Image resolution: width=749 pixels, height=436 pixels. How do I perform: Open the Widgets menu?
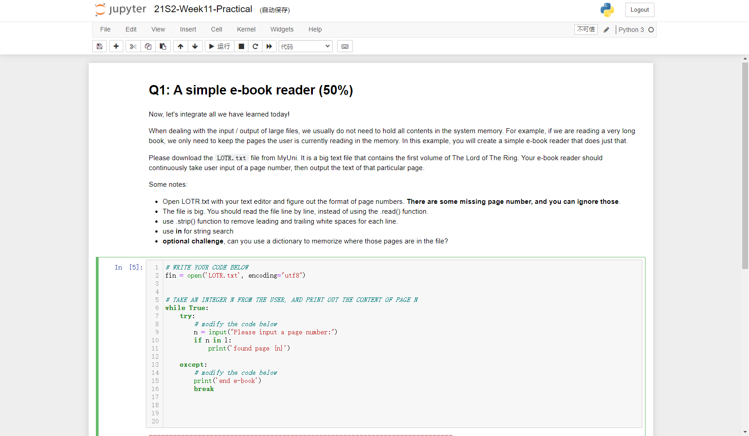[282, 29]
